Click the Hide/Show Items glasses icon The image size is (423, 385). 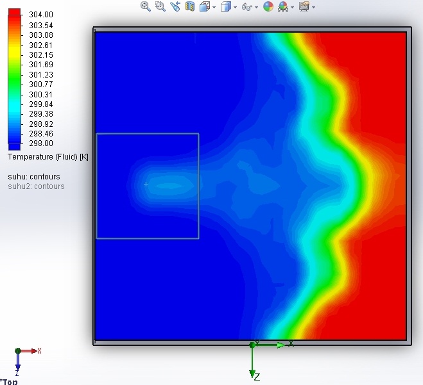pyautogui.click(x=247, y=6)
